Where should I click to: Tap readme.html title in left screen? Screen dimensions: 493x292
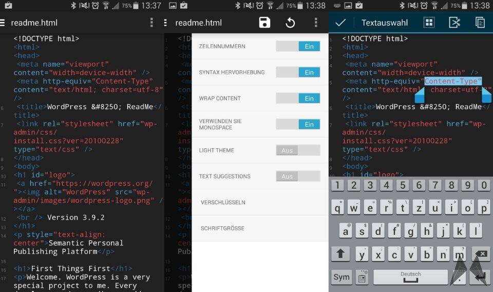tap(34, 23)
